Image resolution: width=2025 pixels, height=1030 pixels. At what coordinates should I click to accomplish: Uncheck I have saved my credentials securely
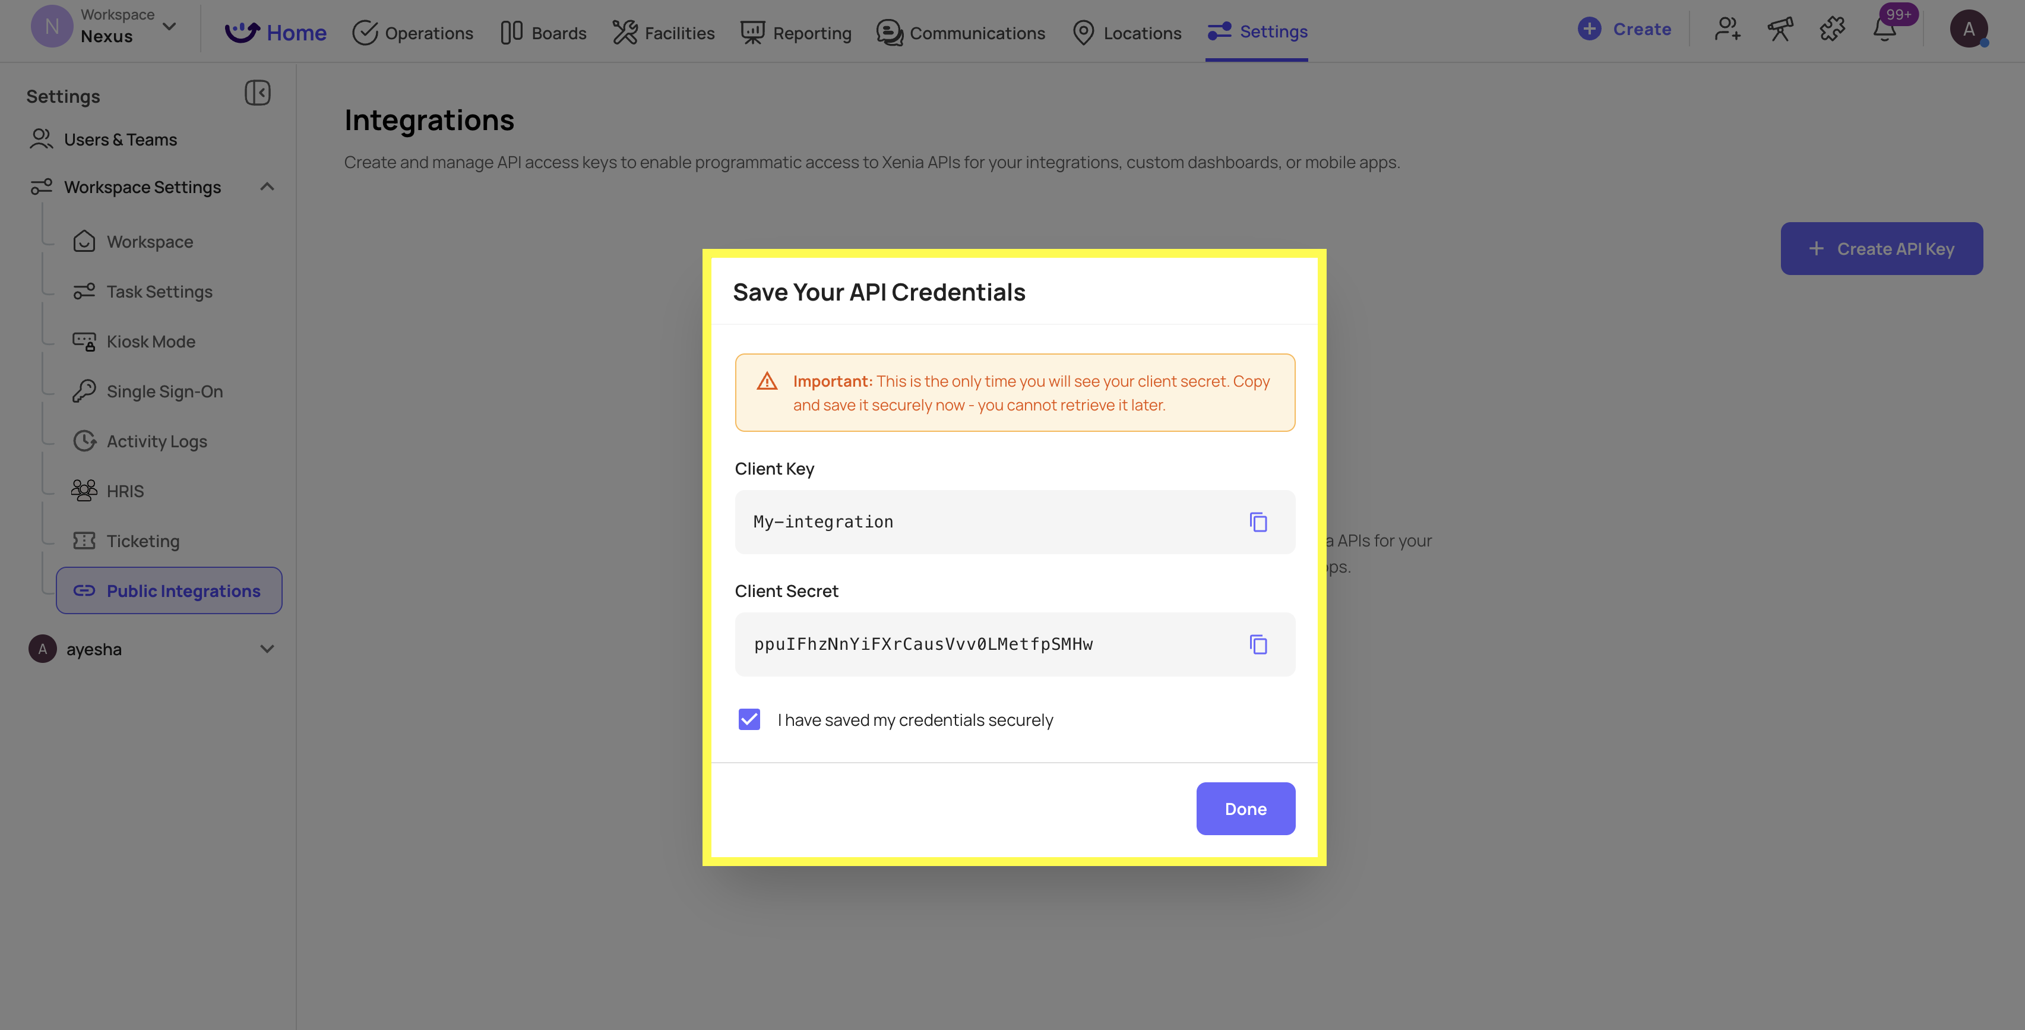[749, 719]
